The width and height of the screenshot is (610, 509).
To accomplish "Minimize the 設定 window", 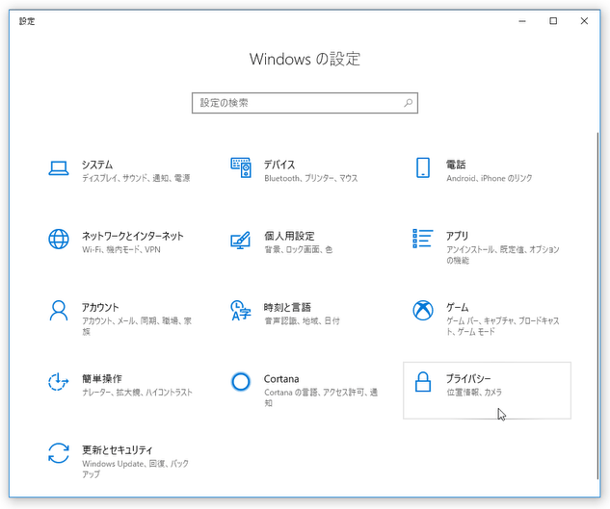I will coord(522,21).
